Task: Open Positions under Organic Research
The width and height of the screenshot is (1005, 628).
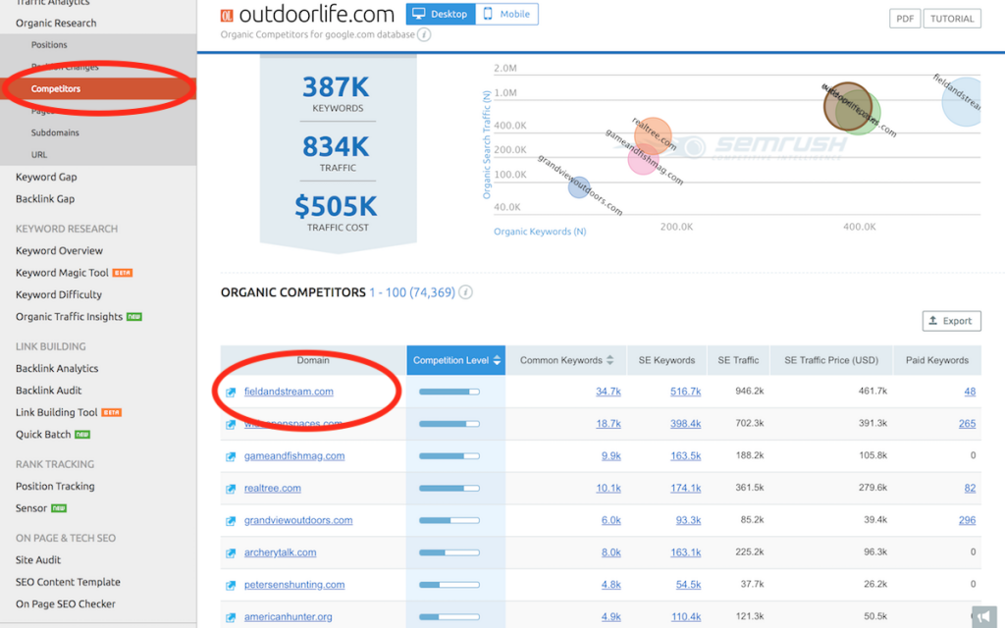Action: pos(49,45)
